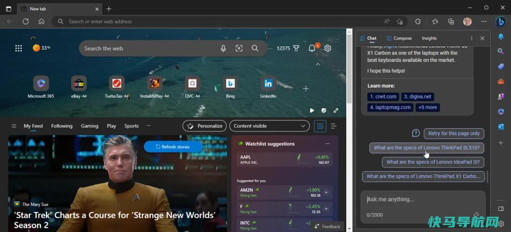This screenshot has height=232, width=511.
Task: Open the cnet.com source link
Action: [383, 97]
